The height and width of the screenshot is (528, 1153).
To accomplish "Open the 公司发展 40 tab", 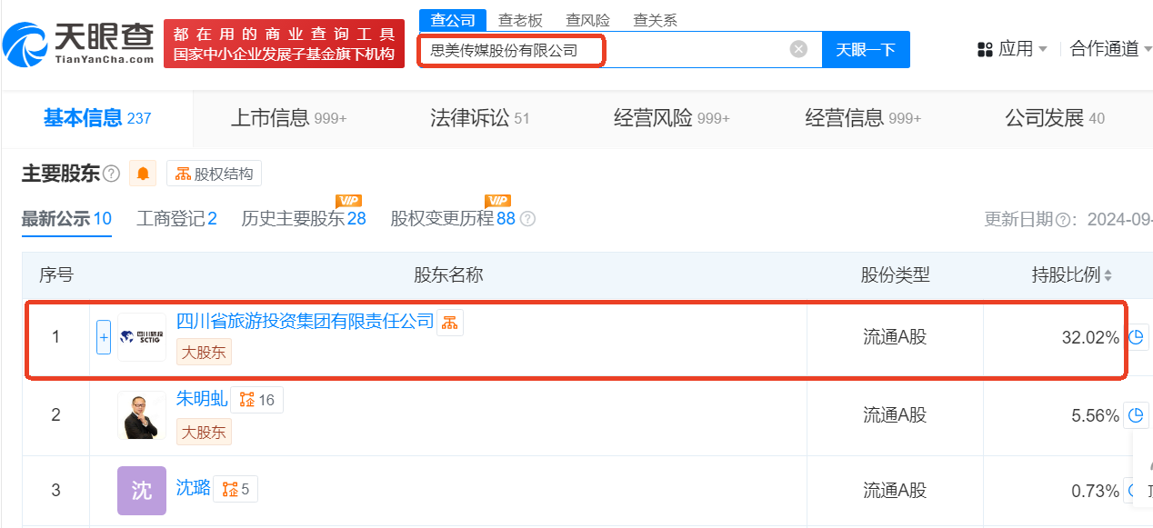I will coord(1055,118).
